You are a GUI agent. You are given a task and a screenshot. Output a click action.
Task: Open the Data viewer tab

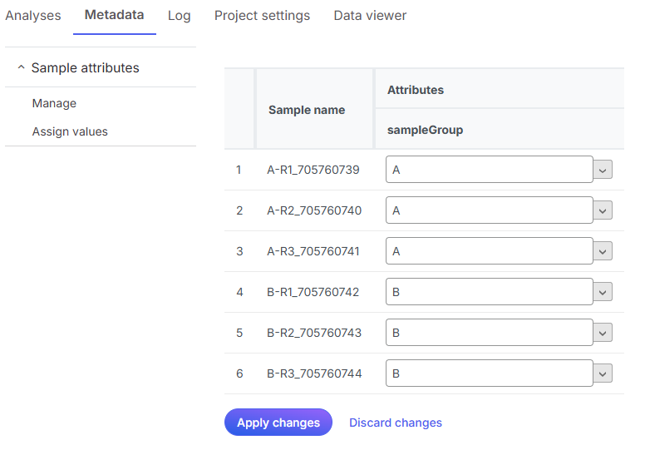370,16
